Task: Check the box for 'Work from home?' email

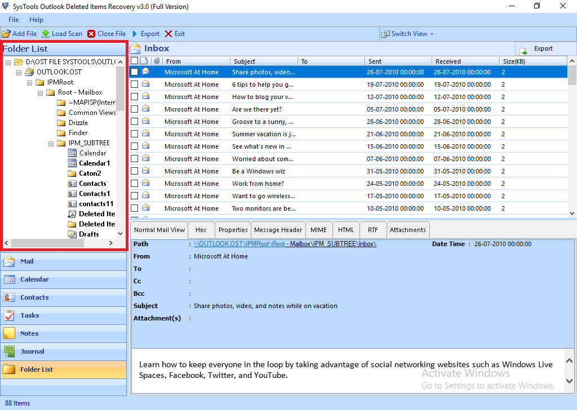Action: pyautogui.click(x=134, y=184)
